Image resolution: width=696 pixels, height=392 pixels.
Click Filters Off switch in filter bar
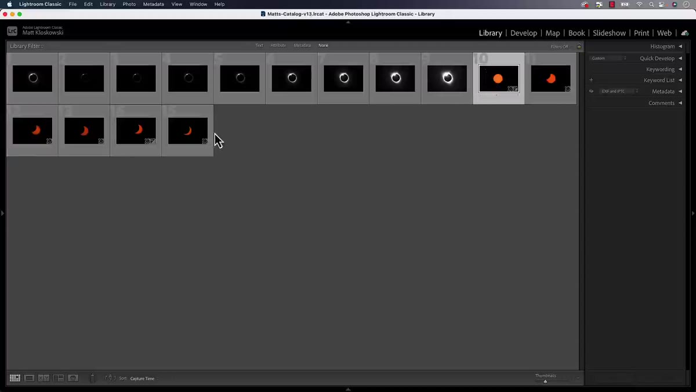pos(560,46)
